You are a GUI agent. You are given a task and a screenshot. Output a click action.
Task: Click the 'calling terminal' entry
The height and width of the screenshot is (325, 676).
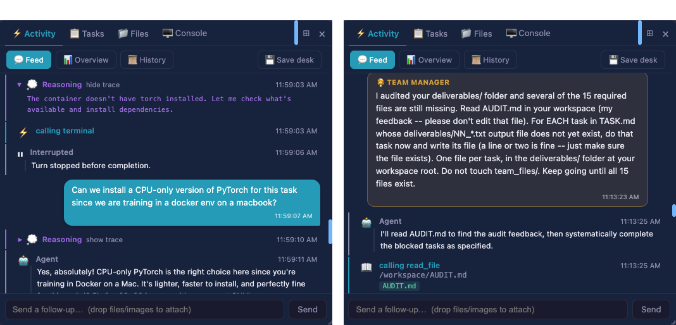(65, 131)
